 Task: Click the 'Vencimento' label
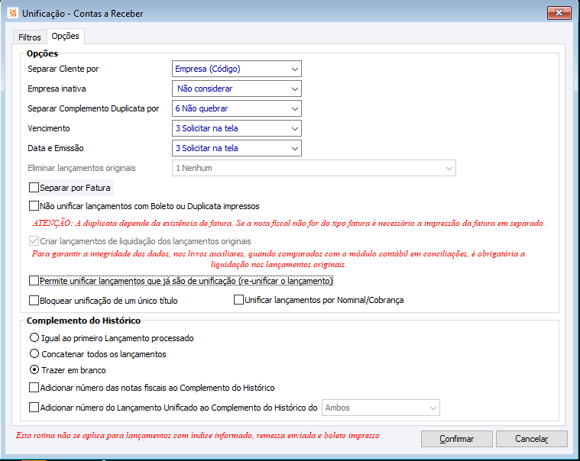49,128
